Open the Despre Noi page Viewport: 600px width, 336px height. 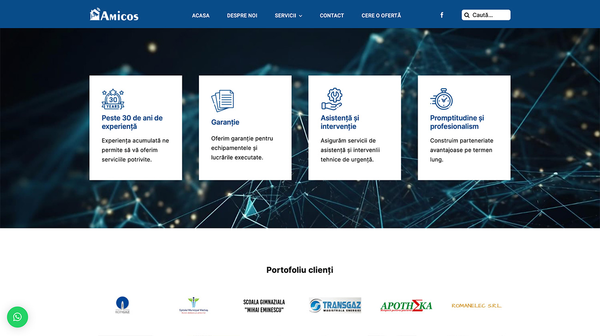pos(242,16)
